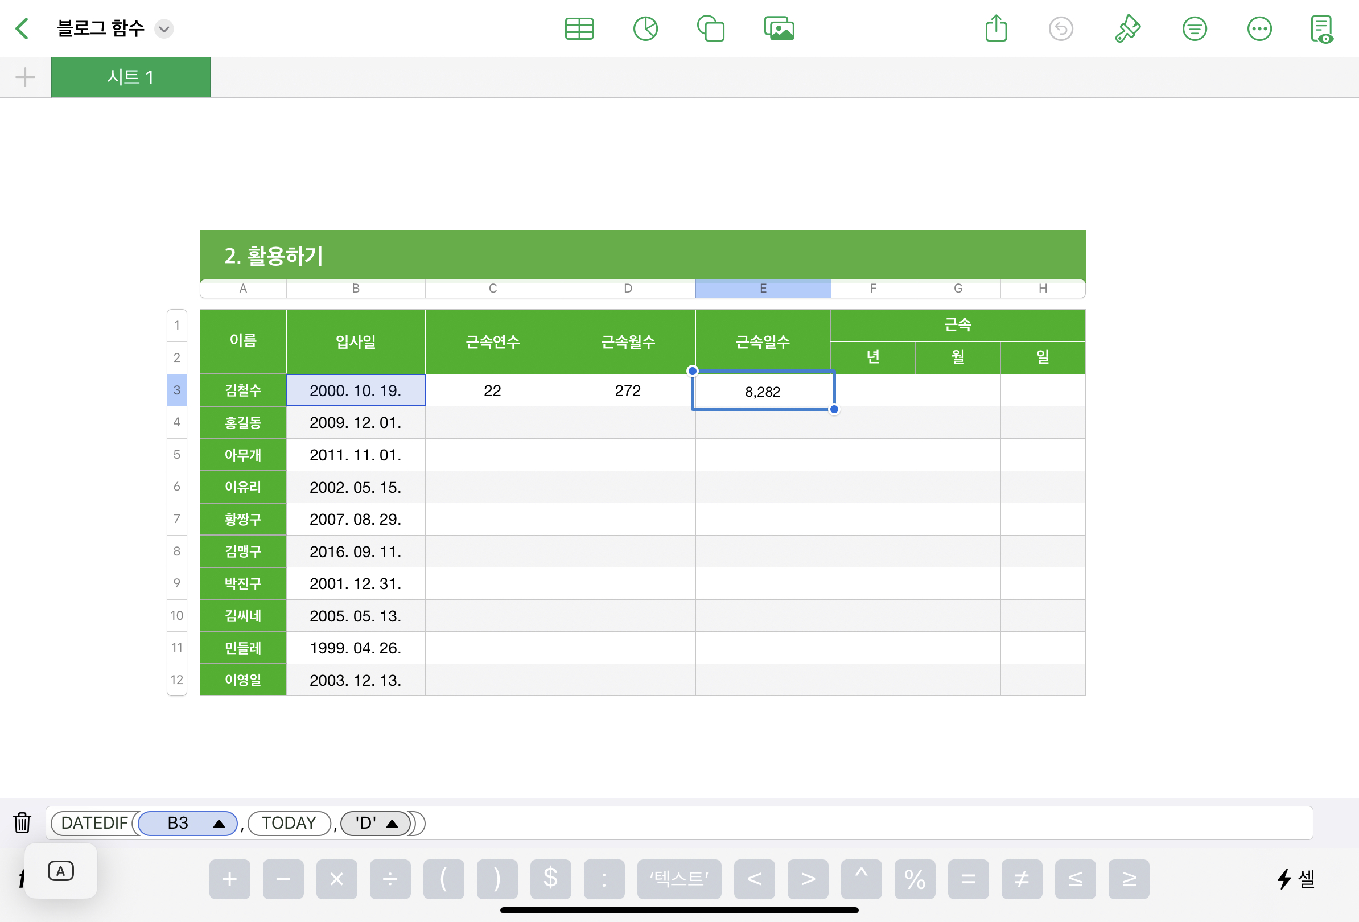The image size is (1359, 922).
Task: Open the organize filter icon
Action: 1194,28
